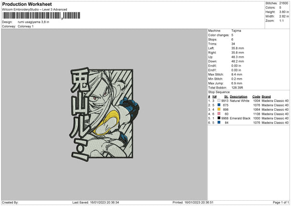Select the Last Saved timestamp '16/01/2023 20:36:34'
This screenshot has height=206, width=291.
click(x=104, y=203)
